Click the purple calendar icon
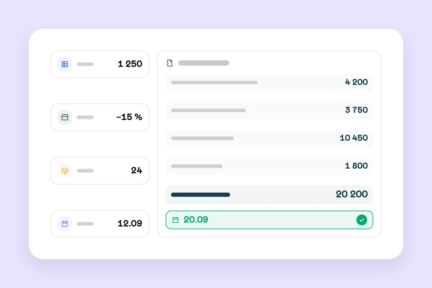This screenshot has height=288, width=432. (x=65, y=224)
